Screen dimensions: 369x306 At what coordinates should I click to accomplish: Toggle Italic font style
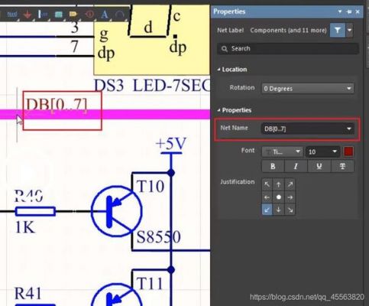[296, 167]
